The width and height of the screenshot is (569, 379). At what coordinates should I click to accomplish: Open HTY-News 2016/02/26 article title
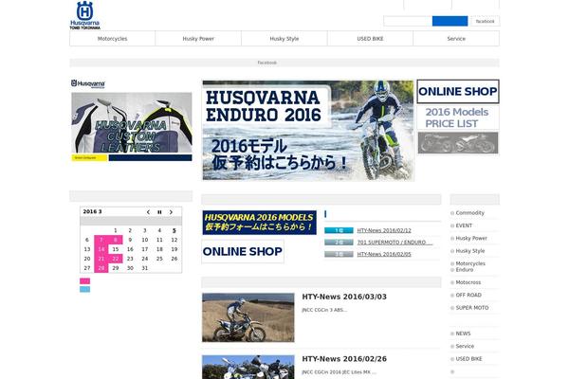(344, 359)
